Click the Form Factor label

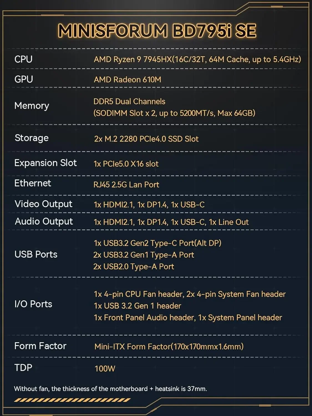[x=40, y=346]
